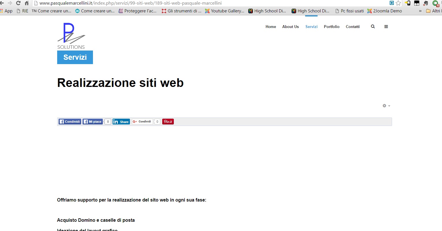Open Portfolio menu item
442x231 pixels.
pyautogui.click(x=332, y=27)
